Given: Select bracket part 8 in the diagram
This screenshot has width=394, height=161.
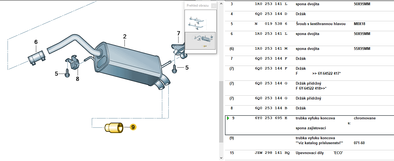Looking at the screenshot, I should click(x=72, y=63).
